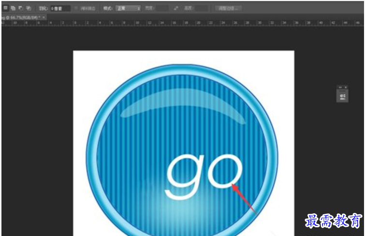Click the letter g in the go text
This screenshot has height=236, width=365.
tap(185, 177)
